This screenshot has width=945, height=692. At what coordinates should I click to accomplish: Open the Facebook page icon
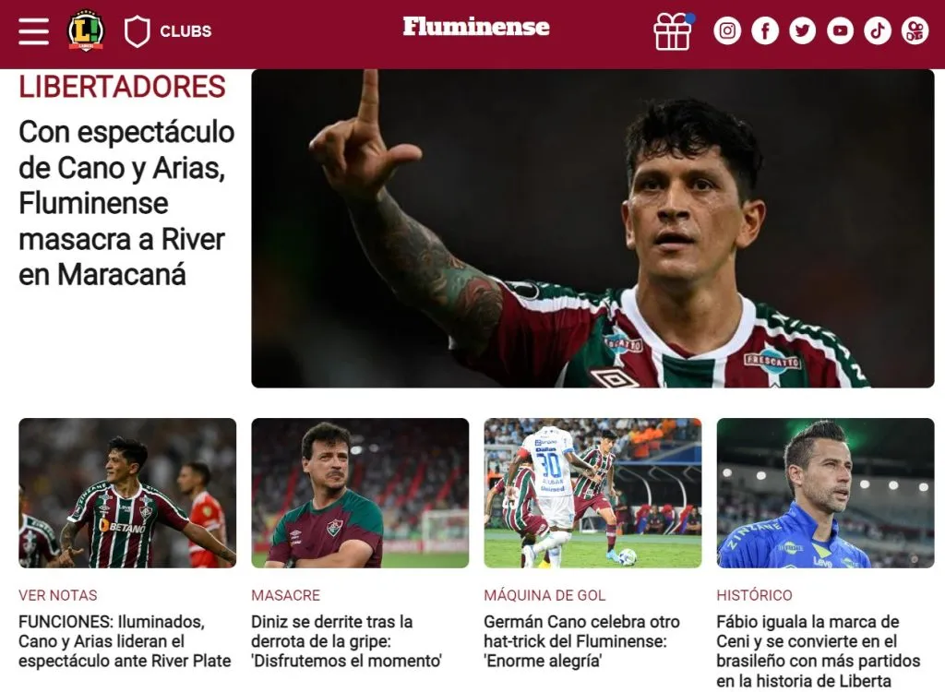pyautogui.click(x=765, y=30)
